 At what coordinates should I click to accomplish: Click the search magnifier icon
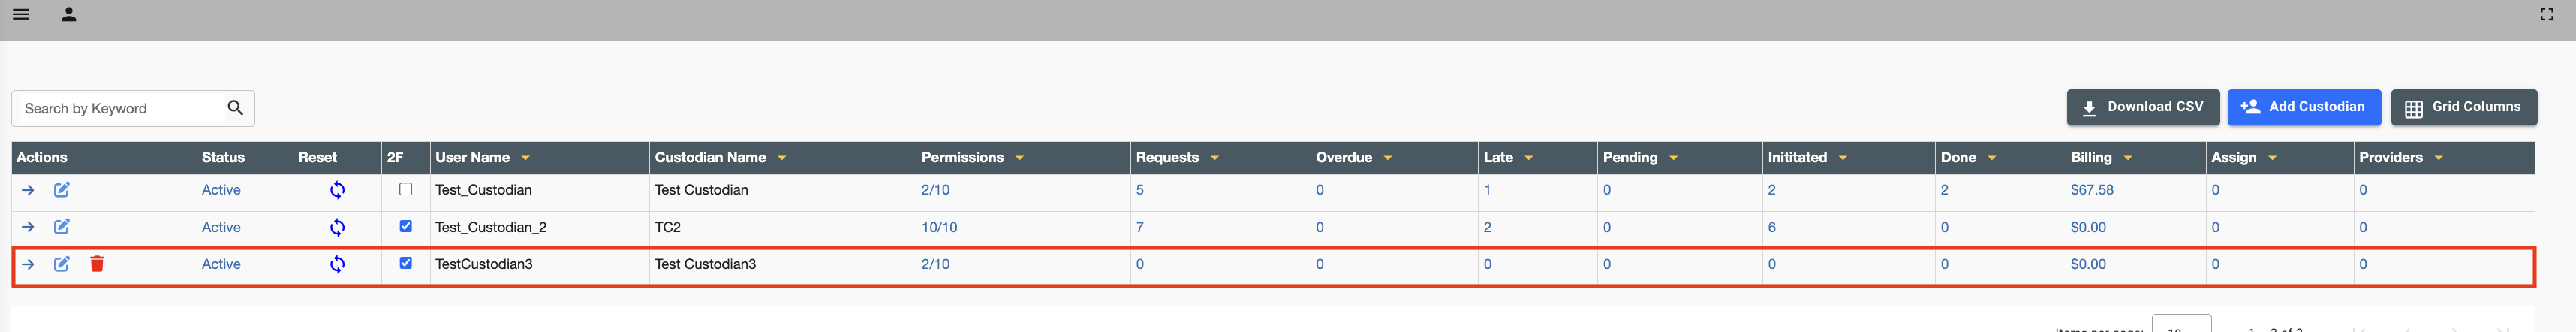point(235,108)
